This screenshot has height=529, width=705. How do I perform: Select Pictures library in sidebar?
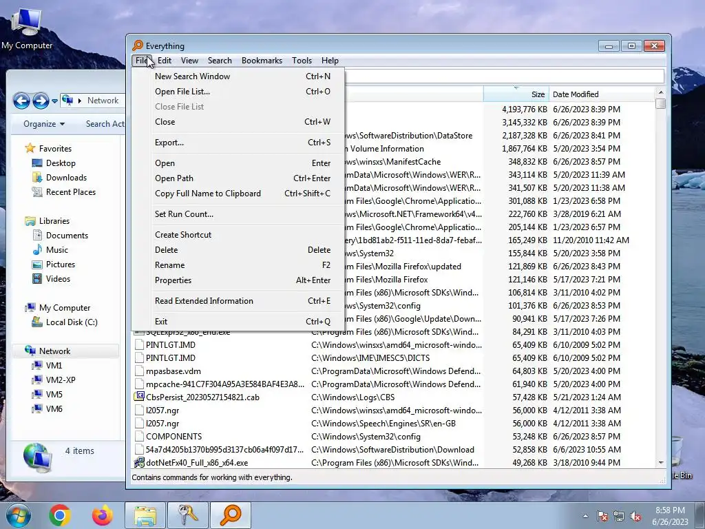[x=54, y=264]
